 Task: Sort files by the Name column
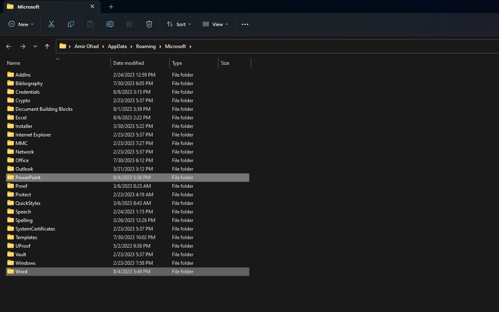[x=13, y=63]
